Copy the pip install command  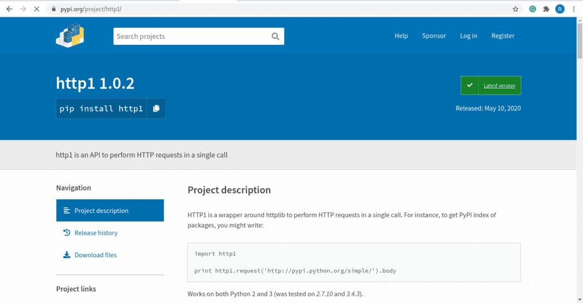pos(156,109)
